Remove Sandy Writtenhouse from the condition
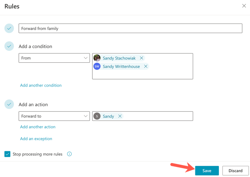The height and width of the screenshot is (177, 250). [146, 67]
